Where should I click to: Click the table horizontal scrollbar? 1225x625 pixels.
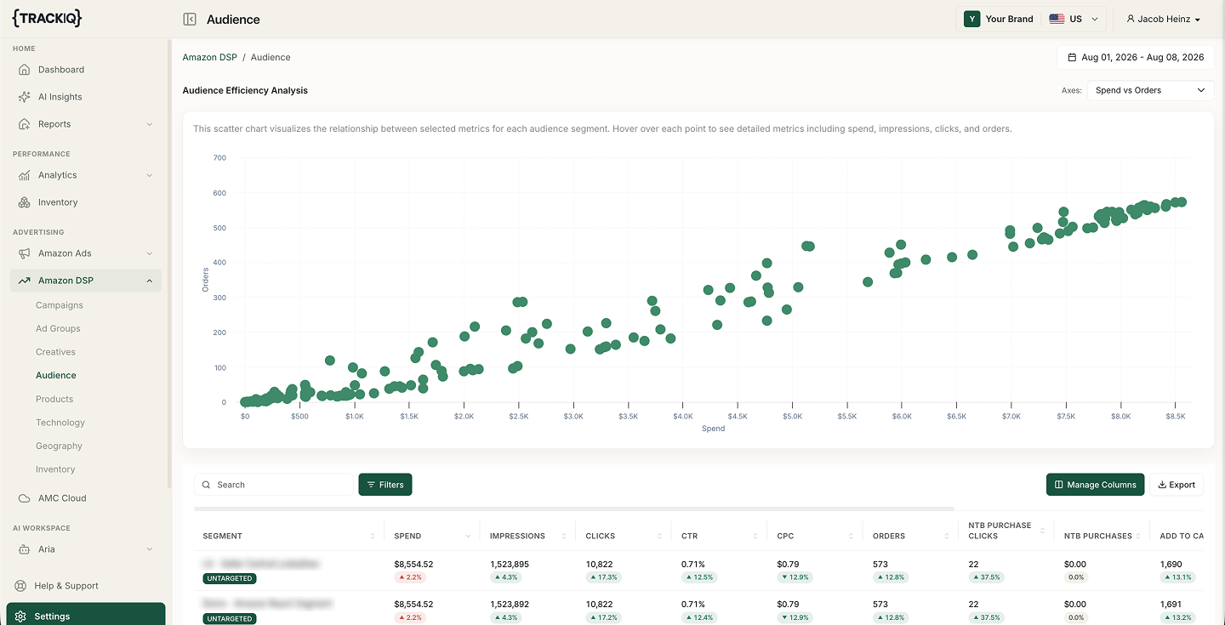[x=574, y=509]
